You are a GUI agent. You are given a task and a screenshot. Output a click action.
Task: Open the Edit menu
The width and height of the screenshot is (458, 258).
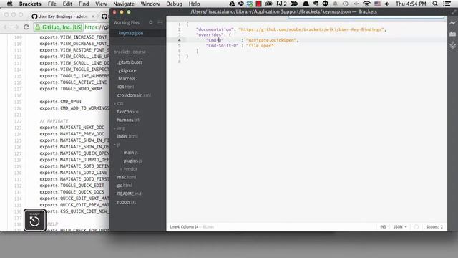(x=67, y=4)
